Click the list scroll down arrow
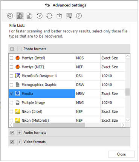The height and width of the screenshot is (162, 139). (128, 121)
